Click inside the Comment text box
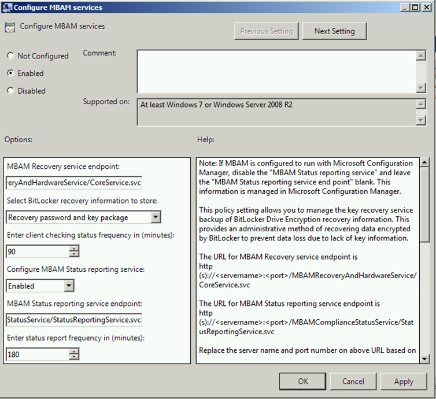This screenshot has width=436, height=399. click(x=276, y=72)
